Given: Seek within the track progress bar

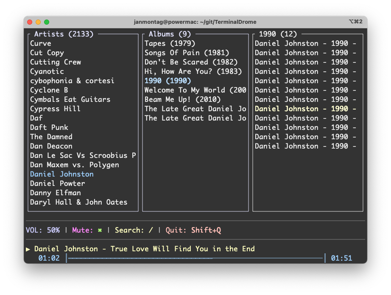Looking at the screenshot, I should 196,258.
